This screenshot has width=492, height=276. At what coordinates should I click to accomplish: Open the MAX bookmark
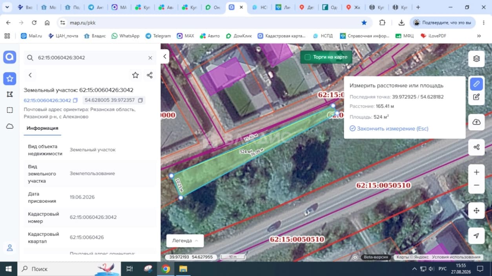(186, 36)
